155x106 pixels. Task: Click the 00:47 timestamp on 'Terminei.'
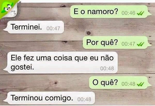tap(53, 29)
